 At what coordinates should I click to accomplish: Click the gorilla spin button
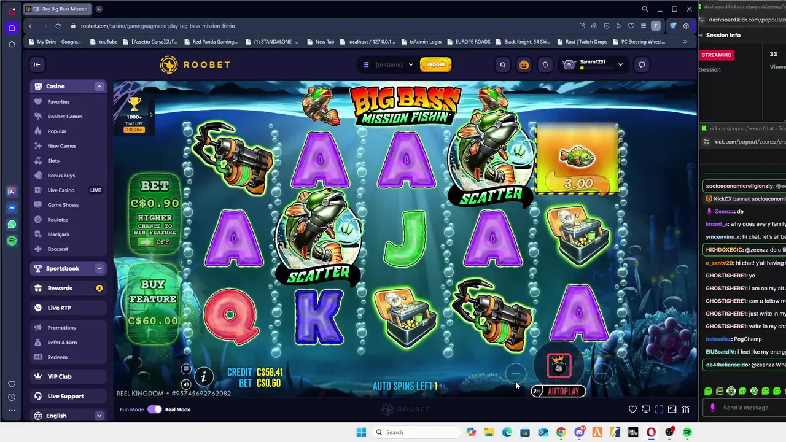coord(559,366)
